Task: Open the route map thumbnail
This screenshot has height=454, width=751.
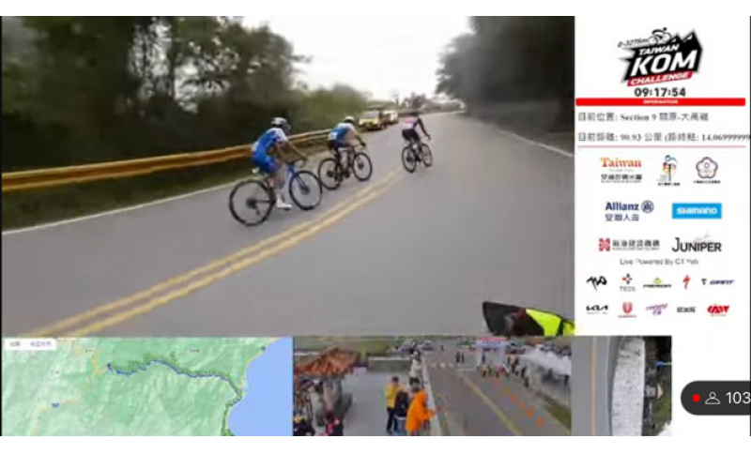Action: tap(147, 386)
